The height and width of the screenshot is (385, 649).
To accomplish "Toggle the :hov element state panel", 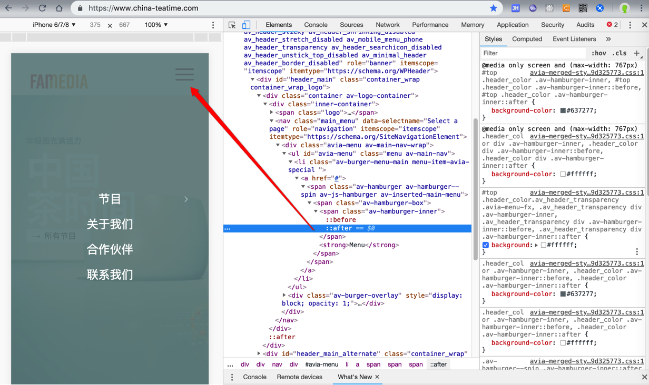I will point(598,53).
